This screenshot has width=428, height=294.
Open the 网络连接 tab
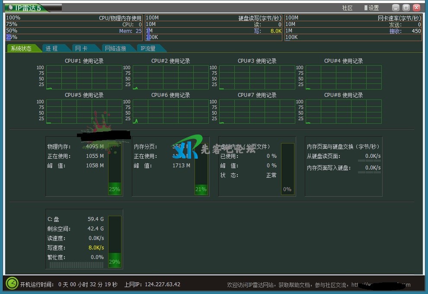[115, 48]
